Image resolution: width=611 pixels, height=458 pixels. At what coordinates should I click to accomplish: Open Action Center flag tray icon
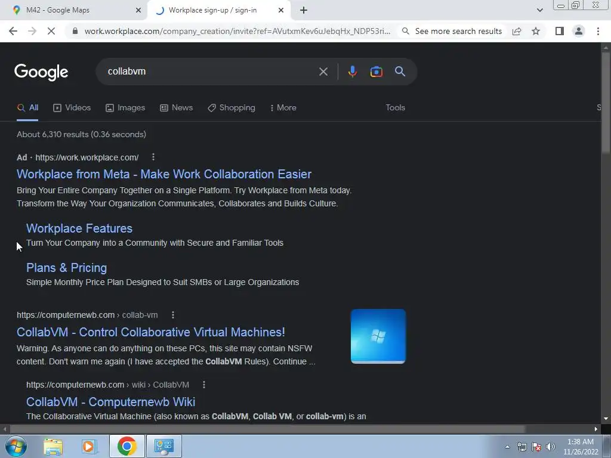[536, 447]
